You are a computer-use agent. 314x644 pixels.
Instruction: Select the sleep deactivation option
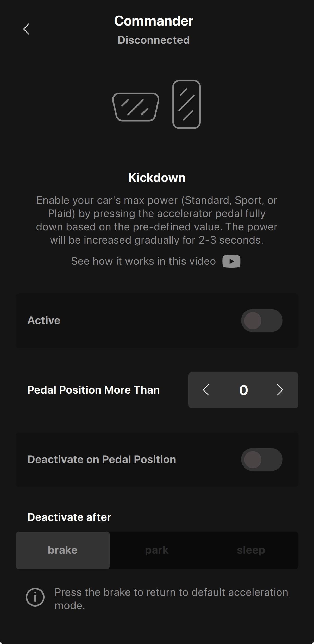click(251, 550)
